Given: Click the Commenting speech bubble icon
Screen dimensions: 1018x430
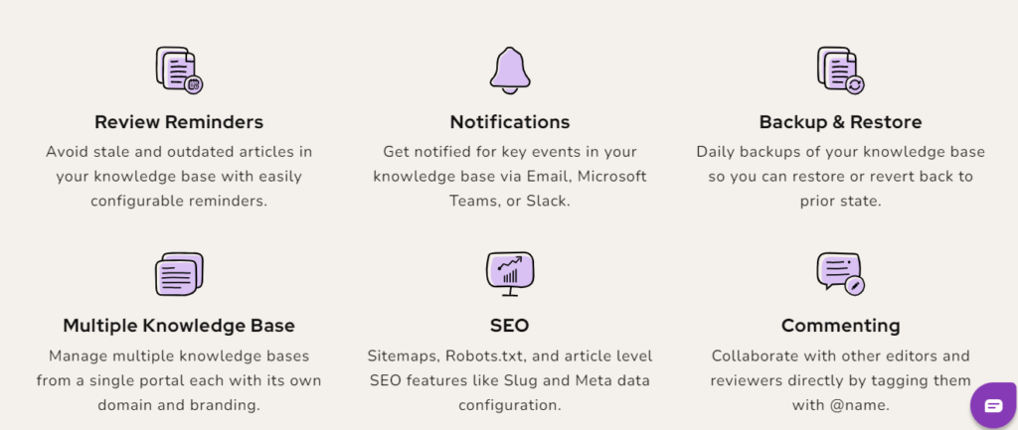Looking at the screenshot, I should click(840, 274).
